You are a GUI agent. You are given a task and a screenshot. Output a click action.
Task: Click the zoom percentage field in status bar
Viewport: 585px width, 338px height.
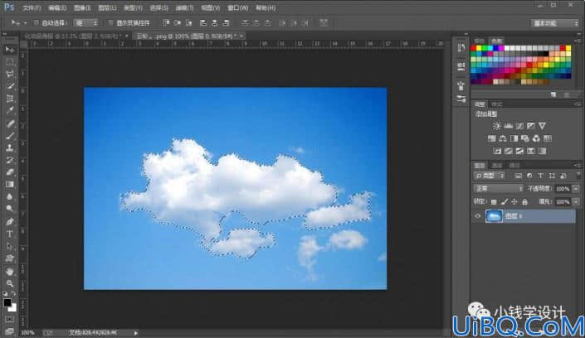[x=27, y=332]
